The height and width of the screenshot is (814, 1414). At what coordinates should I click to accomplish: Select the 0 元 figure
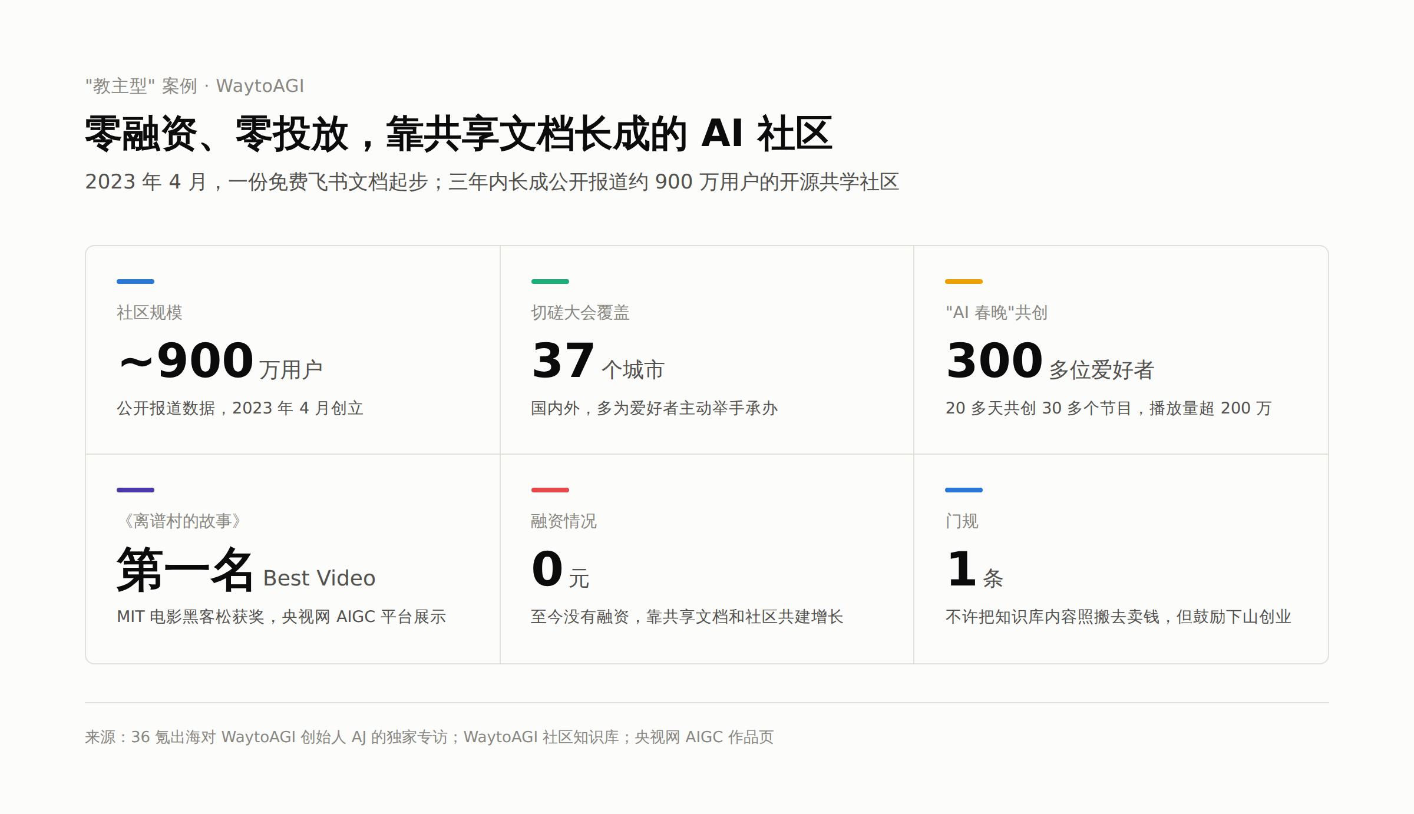[560, 570]
